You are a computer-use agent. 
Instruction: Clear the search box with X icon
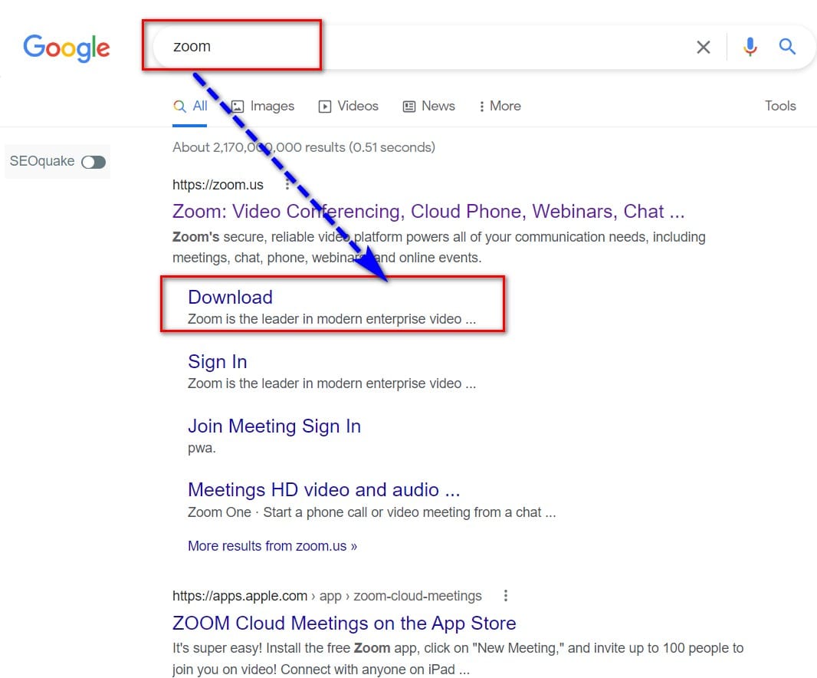point(703,47)
